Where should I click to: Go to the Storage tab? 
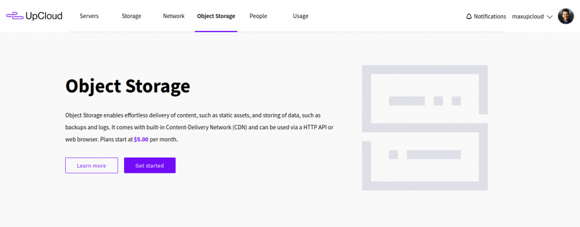click(x=131, y=16)
